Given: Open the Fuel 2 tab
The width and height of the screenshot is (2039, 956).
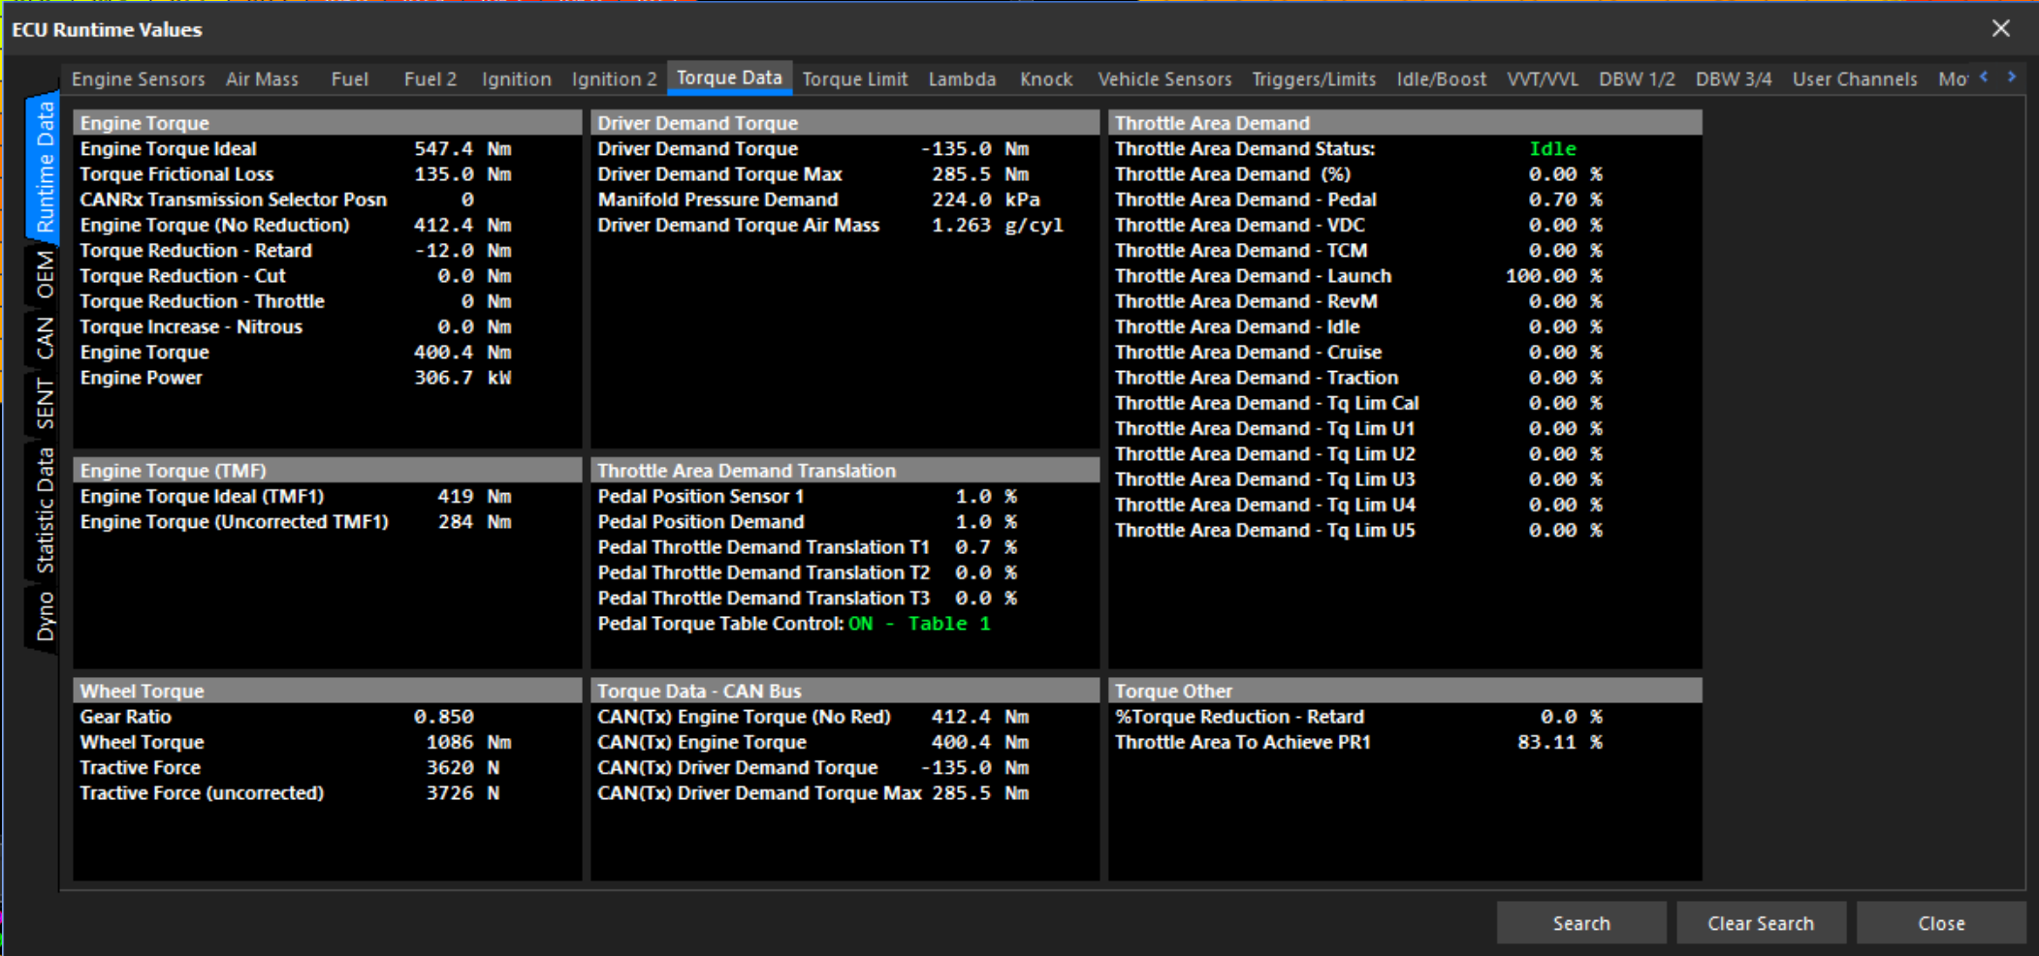Looking at the screenshot, I should 430,79.
